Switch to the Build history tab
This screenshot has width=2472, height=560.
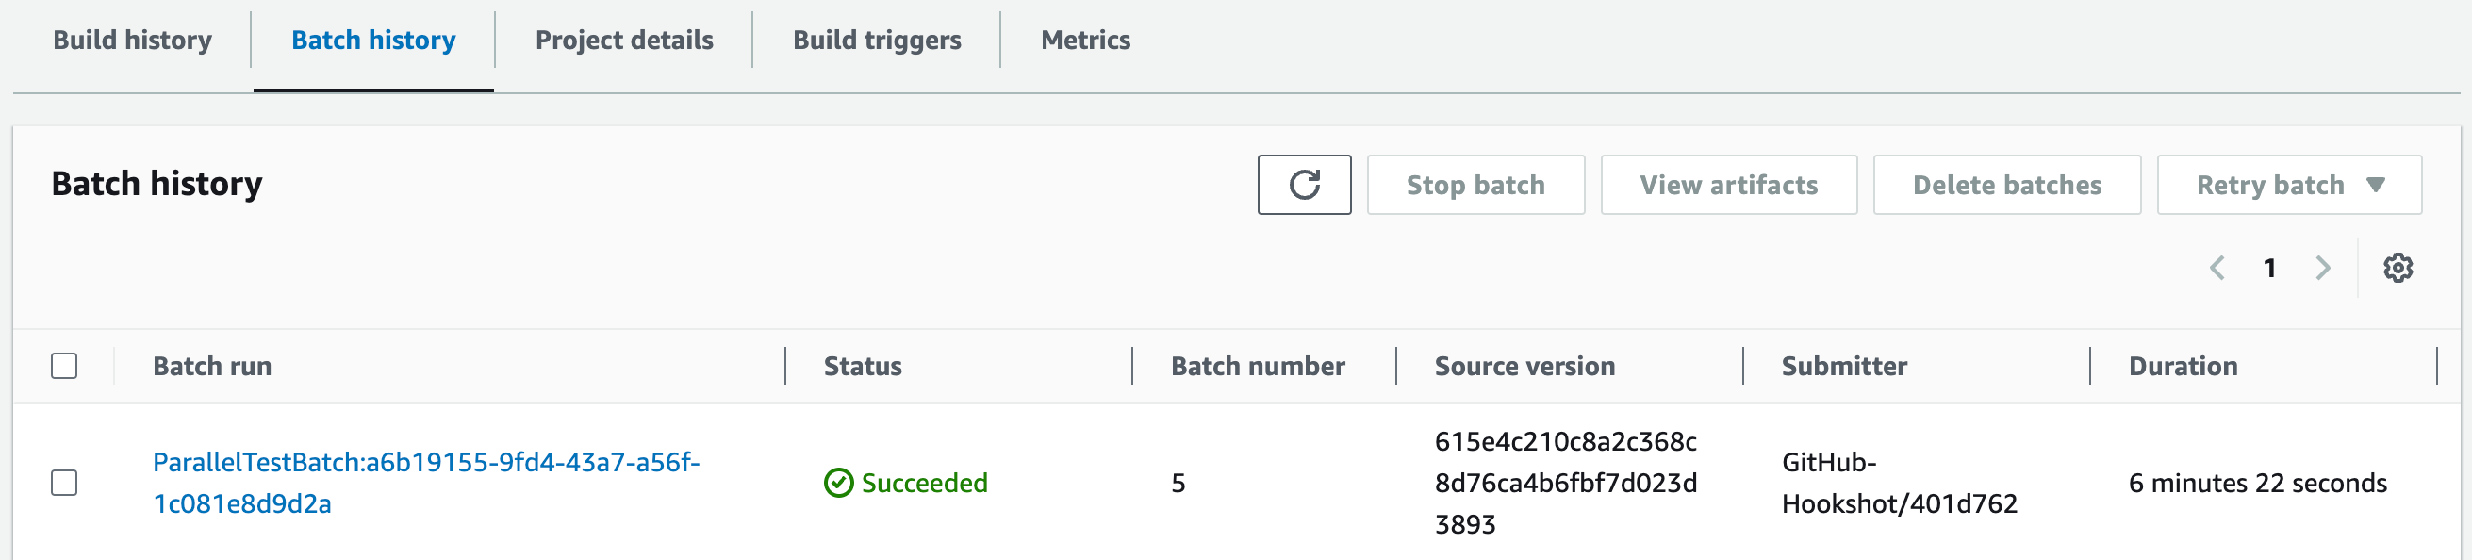[x=132, y=41]
